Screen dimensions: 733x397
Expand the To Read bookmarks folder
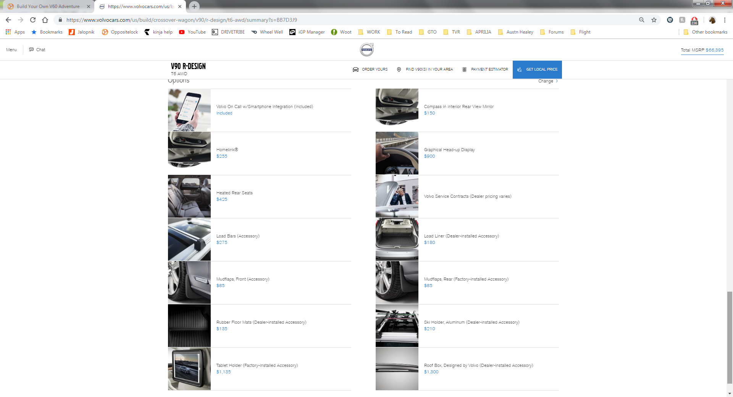click(x=399, y=32)
